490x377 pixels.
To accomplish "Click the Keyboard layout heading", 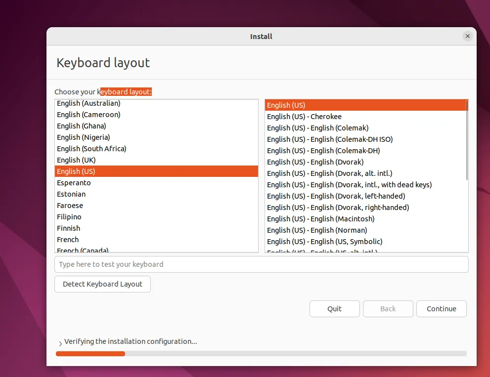I will pos(103,63).
